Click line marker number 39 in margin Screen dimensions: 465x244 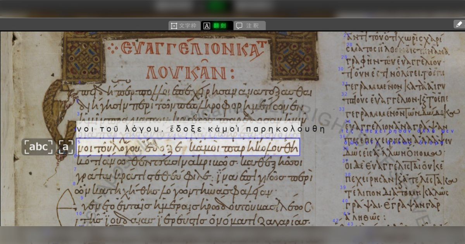(x=343, y=187)
